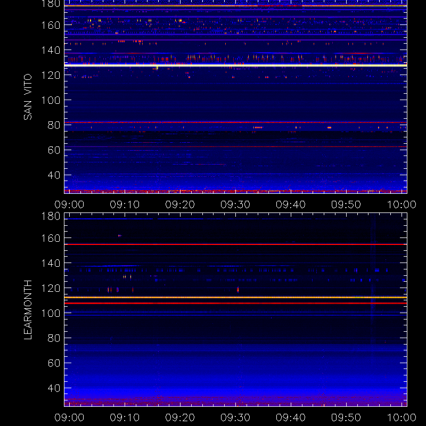The image size is (426, 426).
Task: Click 09:40 time label below Learmonth plot
Action: (291, 417)
